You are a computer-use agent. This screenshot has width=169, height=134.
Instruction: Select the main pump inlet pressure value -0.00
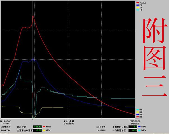pos(38,131)
